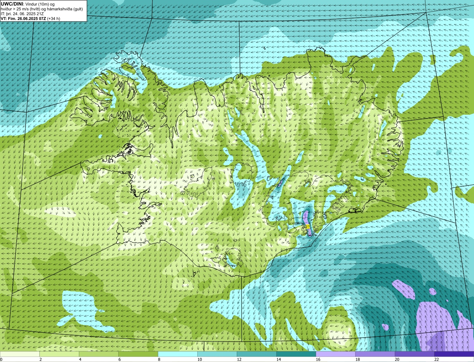Click the legend tick label 8
Viewport: 474px width, 362px height.
(159, 359)
